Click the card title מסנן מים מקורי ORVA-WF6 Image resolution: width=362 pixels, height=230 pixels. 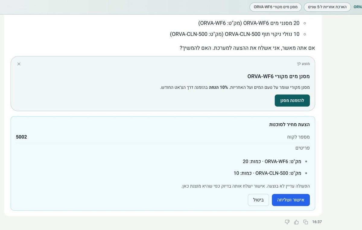[x=278, y=76]
